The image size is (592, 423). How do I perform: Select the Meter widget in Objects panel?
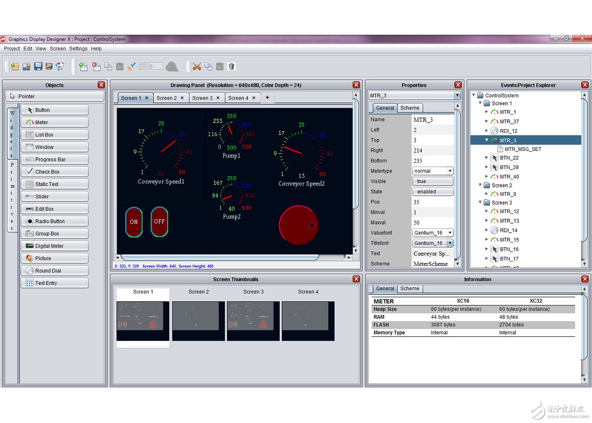pos(55,122)
